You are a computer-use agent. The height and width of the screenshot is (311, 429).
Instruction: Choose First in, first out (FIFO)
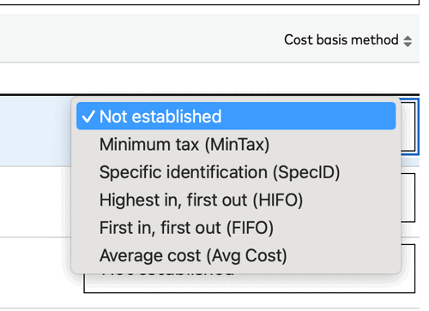click(236, 227)
